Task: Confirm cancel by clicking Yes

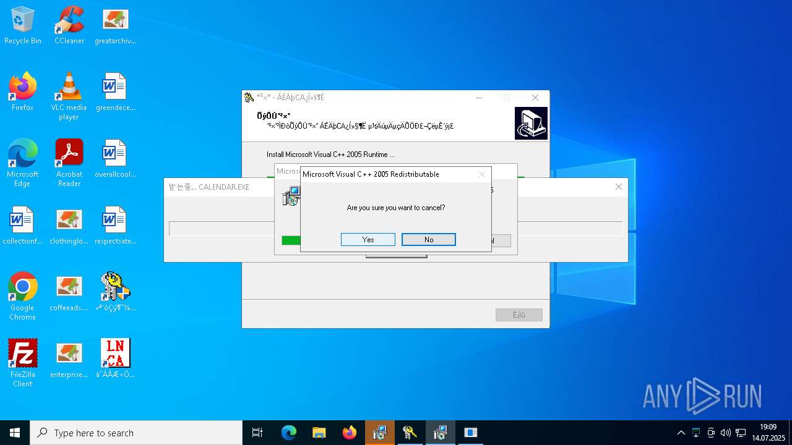Action: point(368,239)
